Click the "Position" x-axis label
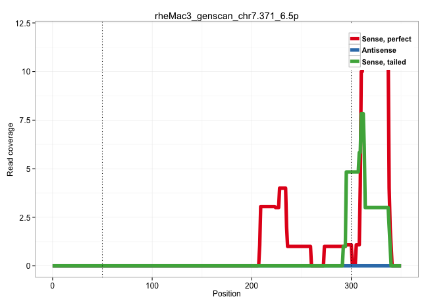This screenshot has width=428, height=303. click(x=217, y=293)
